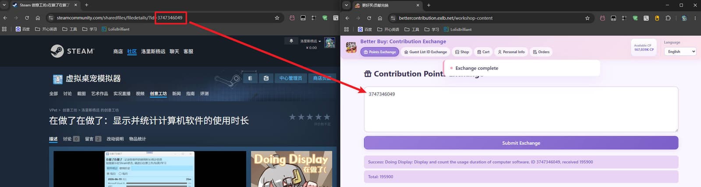
Task: Open 开心英语 bookmark folder in Steam window
Action: coord(46,29)
